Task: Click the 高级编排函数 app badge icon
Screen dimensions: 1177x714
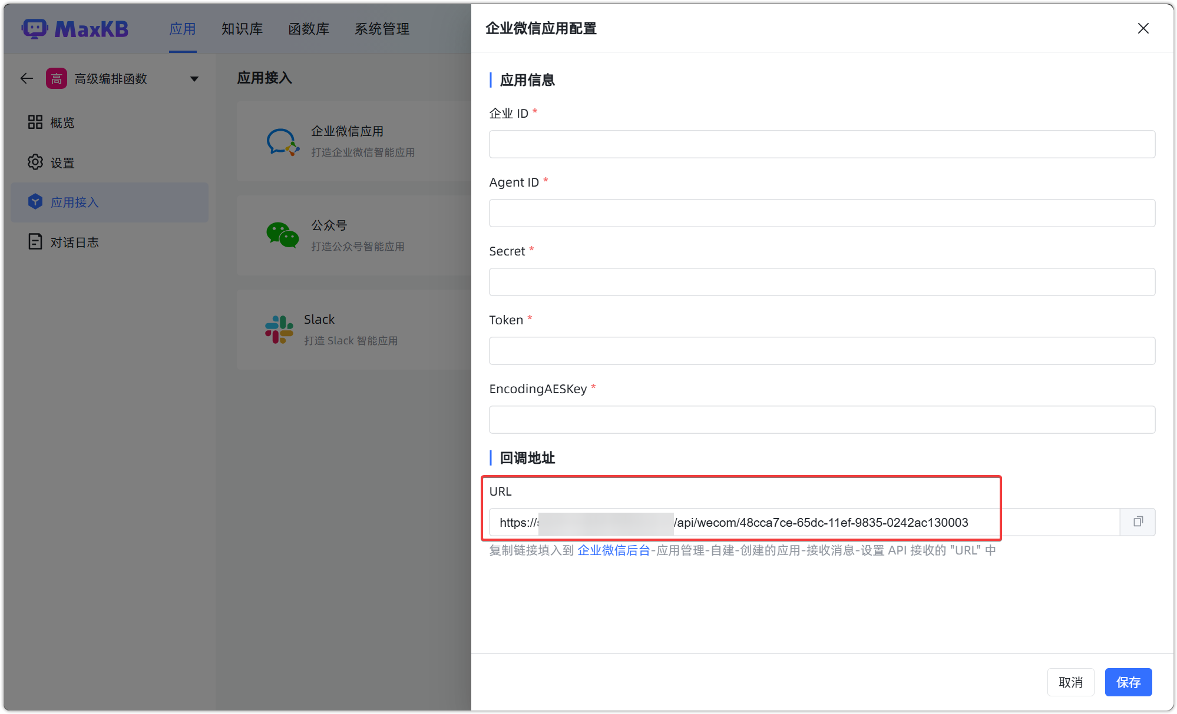Action: click(x=56, y=78)
